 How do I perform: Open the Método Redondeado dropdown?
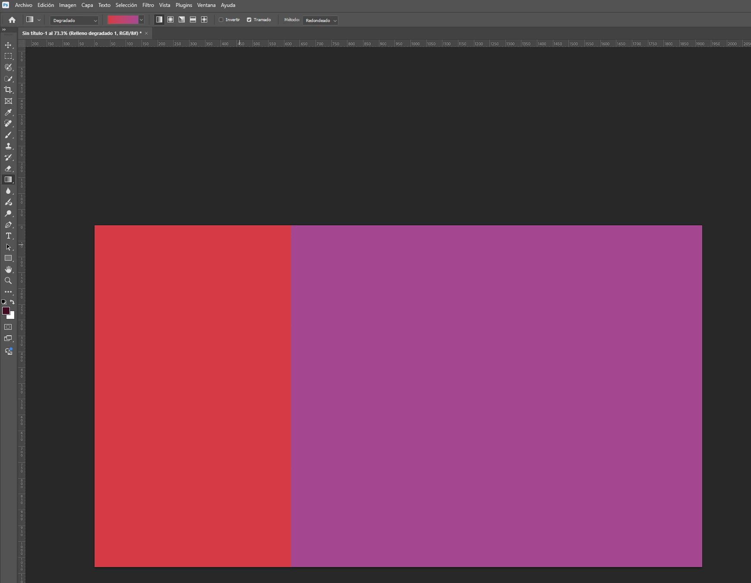pyautogui.click(x=320, y=20)
